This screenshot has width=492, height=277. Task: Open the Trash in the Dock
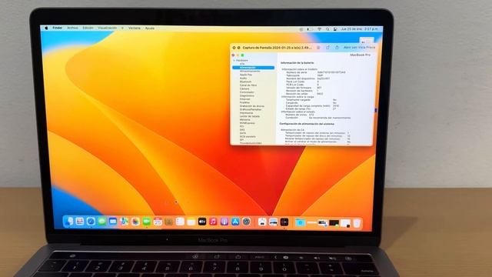tap(357, 223)
